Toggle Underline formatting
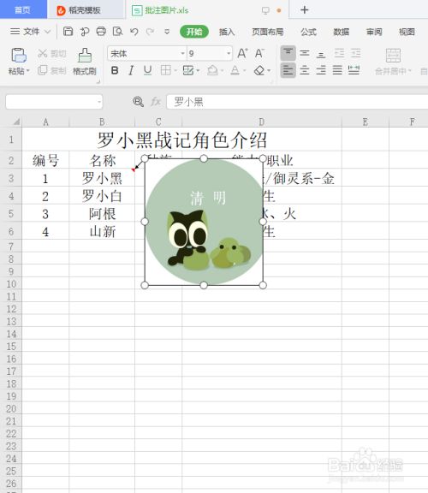Screen dimensions: 428x493 click(147, 70)
